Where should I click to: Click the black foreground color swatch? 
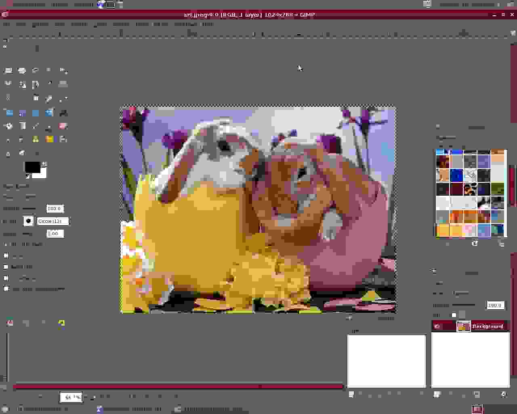32,167
